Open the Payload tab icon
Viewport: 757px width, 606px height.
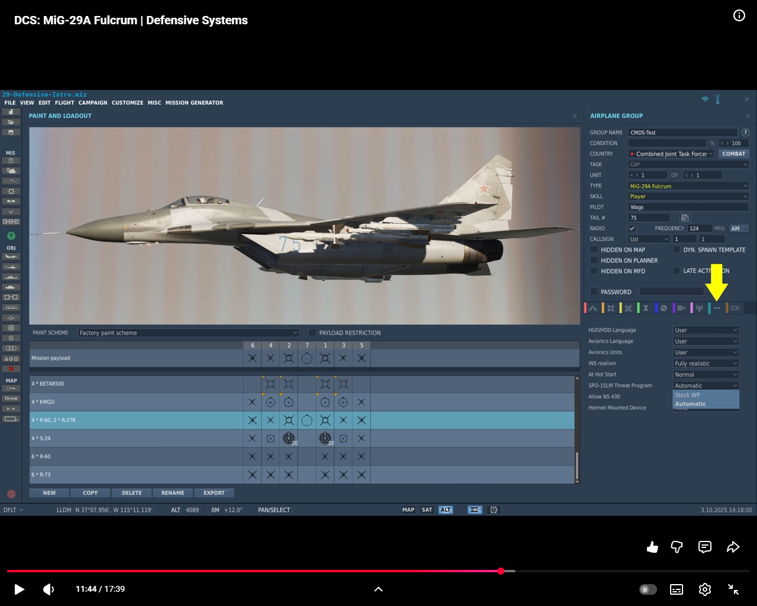[x=610, y=308]
